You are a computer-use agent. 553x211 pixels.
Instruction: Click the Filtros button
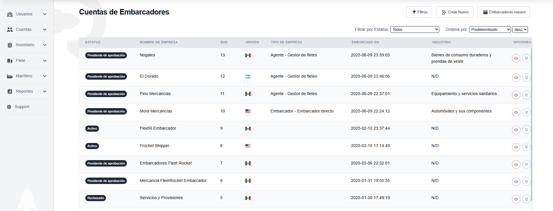pyautogui.click(x=419, y=12)
